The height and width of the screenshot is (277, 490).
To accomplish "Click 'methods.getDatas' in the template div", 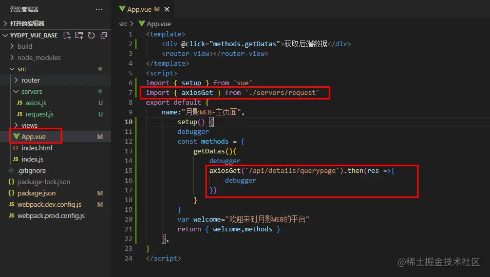I will tap(244, 44).
